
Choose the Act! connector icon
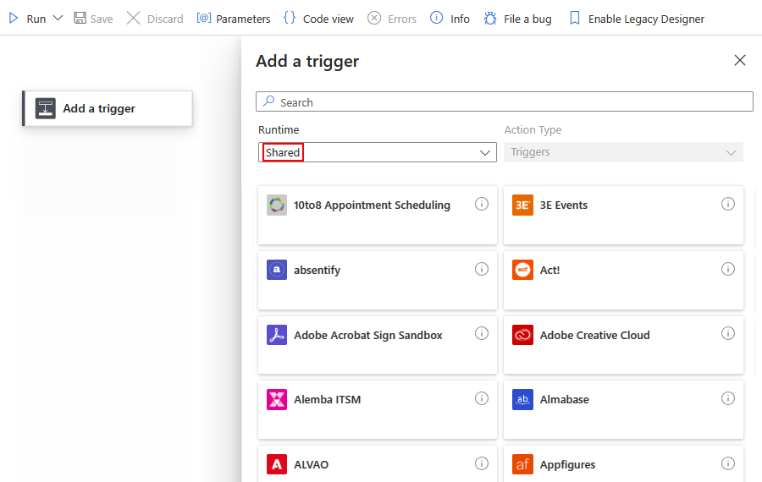(522, 271)
